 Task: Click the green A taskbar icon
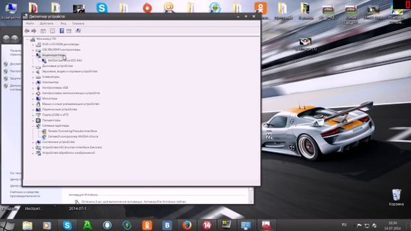pyautogui.click(x=87, y=225)
